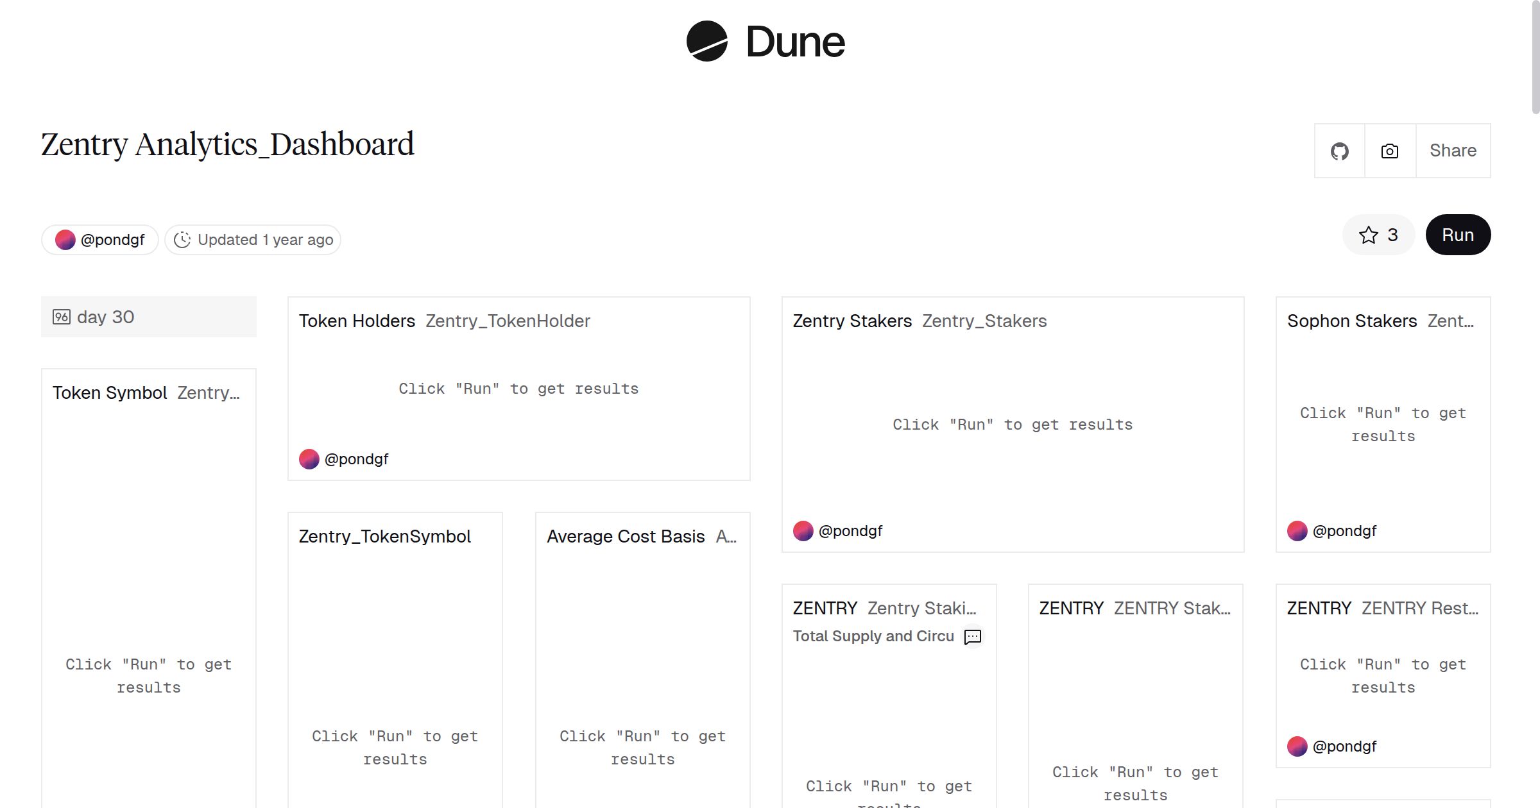
Task: Click the clock icon beside Updated
Action: tap(182, 240)
